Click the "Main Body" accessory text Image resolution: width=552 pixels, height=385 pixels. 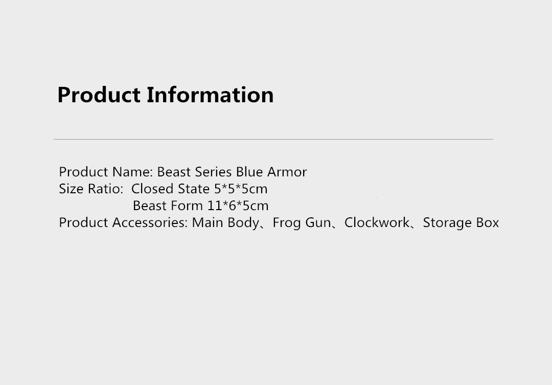[x=225, y=223]
